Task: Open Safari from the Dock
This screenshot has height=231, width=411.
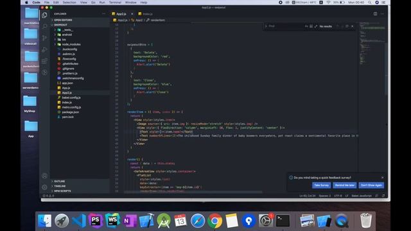Action: coord(198,221)
